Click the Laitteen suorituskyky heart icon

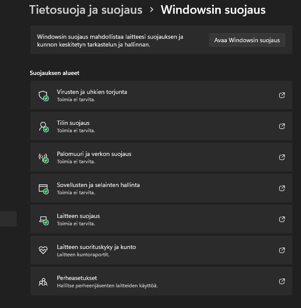coord(43,250)
